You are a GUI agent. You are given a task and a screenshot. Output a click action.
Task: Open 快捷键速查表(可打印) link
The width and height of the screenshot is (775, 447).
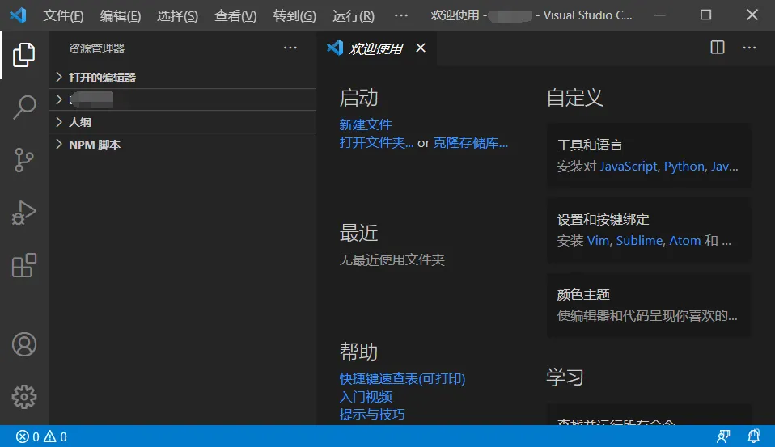(x=402, y=379)
